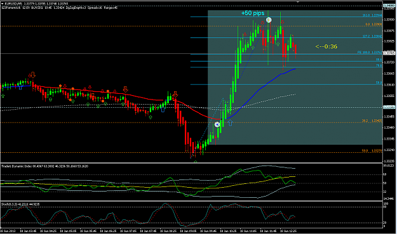The width and height of the screenshot is (397, 234).
Task: Click the white circle marker at the price peak
Action: 269,20
